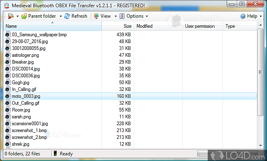Select file Breaker.jpg

[23, 62]
